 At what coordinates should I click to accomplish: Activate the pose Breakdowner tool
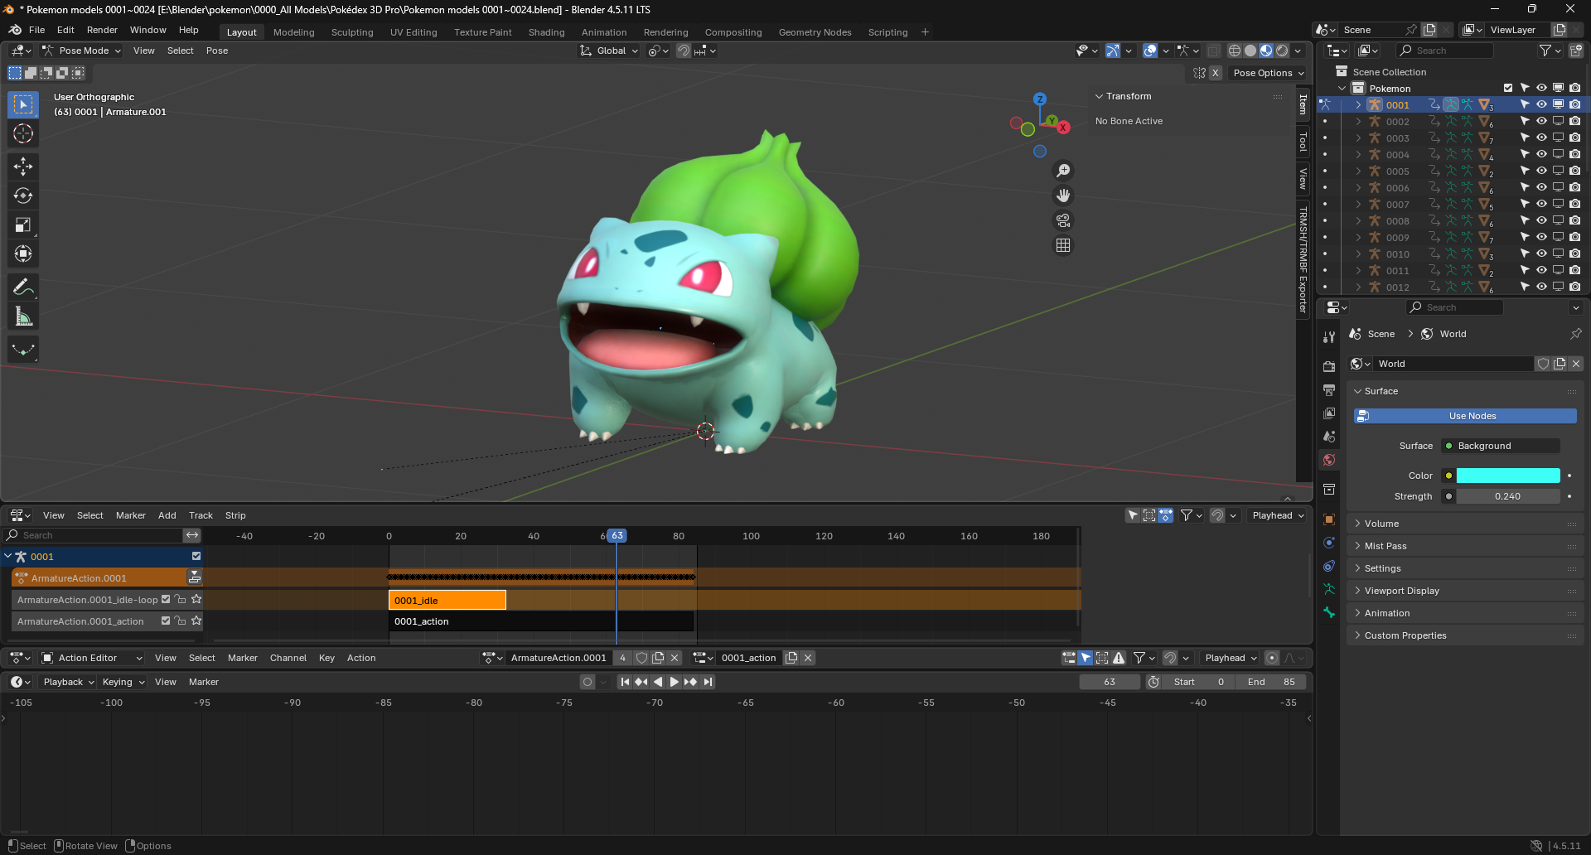(x=23, y=350)
